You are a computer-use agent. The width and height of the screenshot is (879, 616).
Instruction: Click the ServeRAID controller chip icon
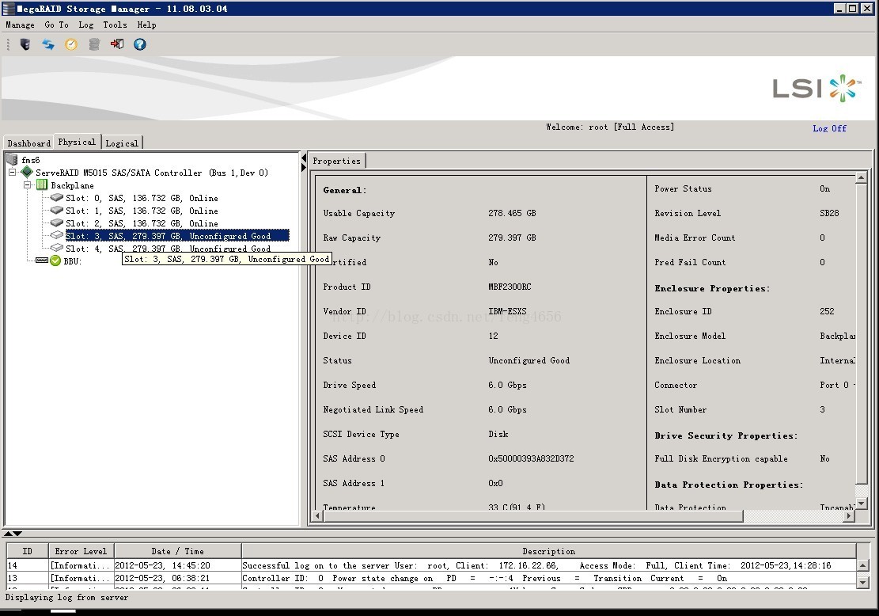[x=27, y=173]
